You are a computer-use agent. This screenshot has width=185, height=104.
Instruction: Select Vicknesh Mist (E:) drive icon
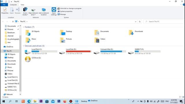pyautogui.click(x=97, y=53)
